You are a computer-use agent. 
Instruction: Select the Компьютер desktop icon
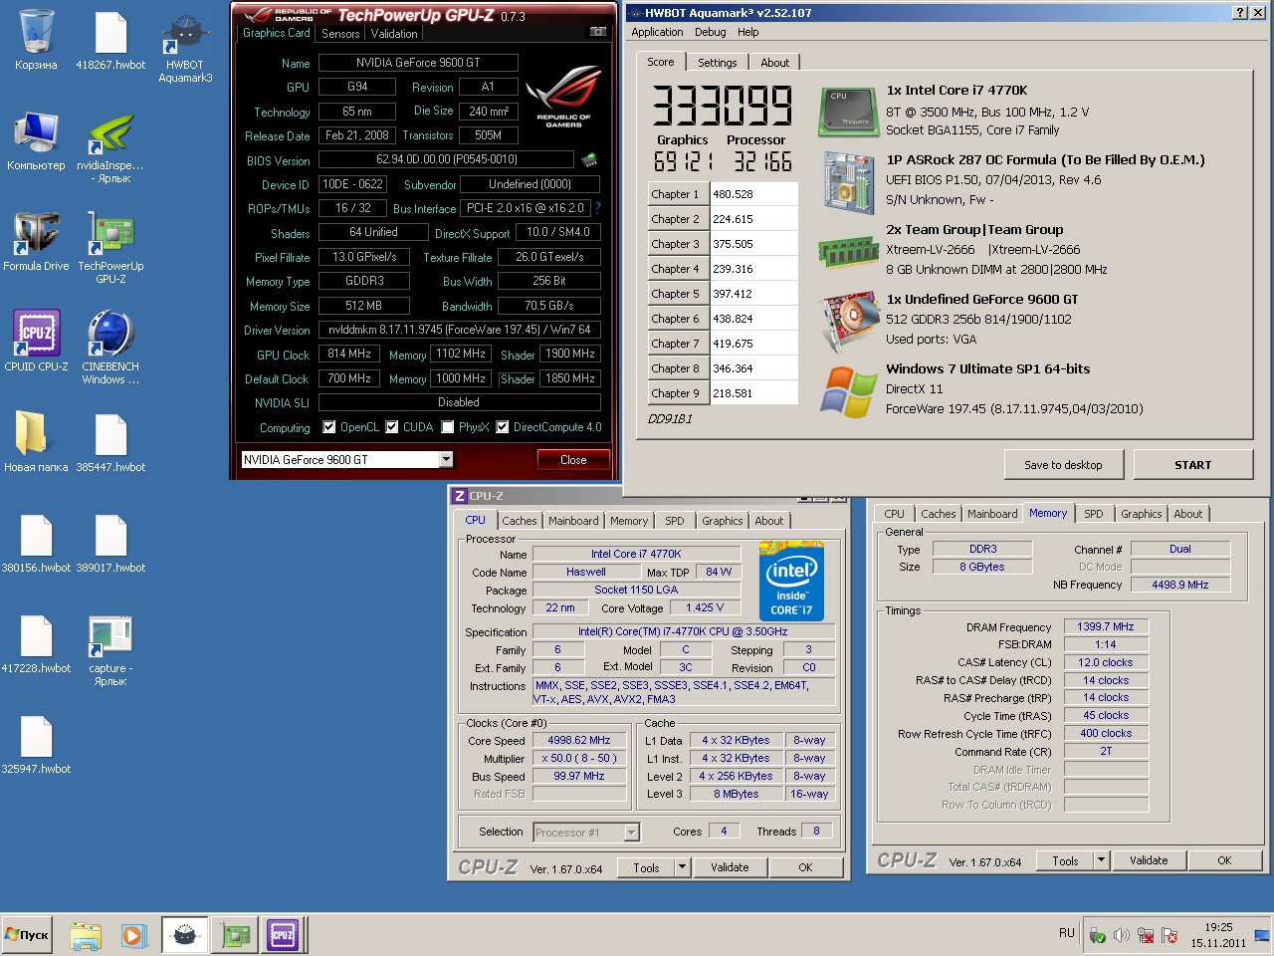(36, 140)
